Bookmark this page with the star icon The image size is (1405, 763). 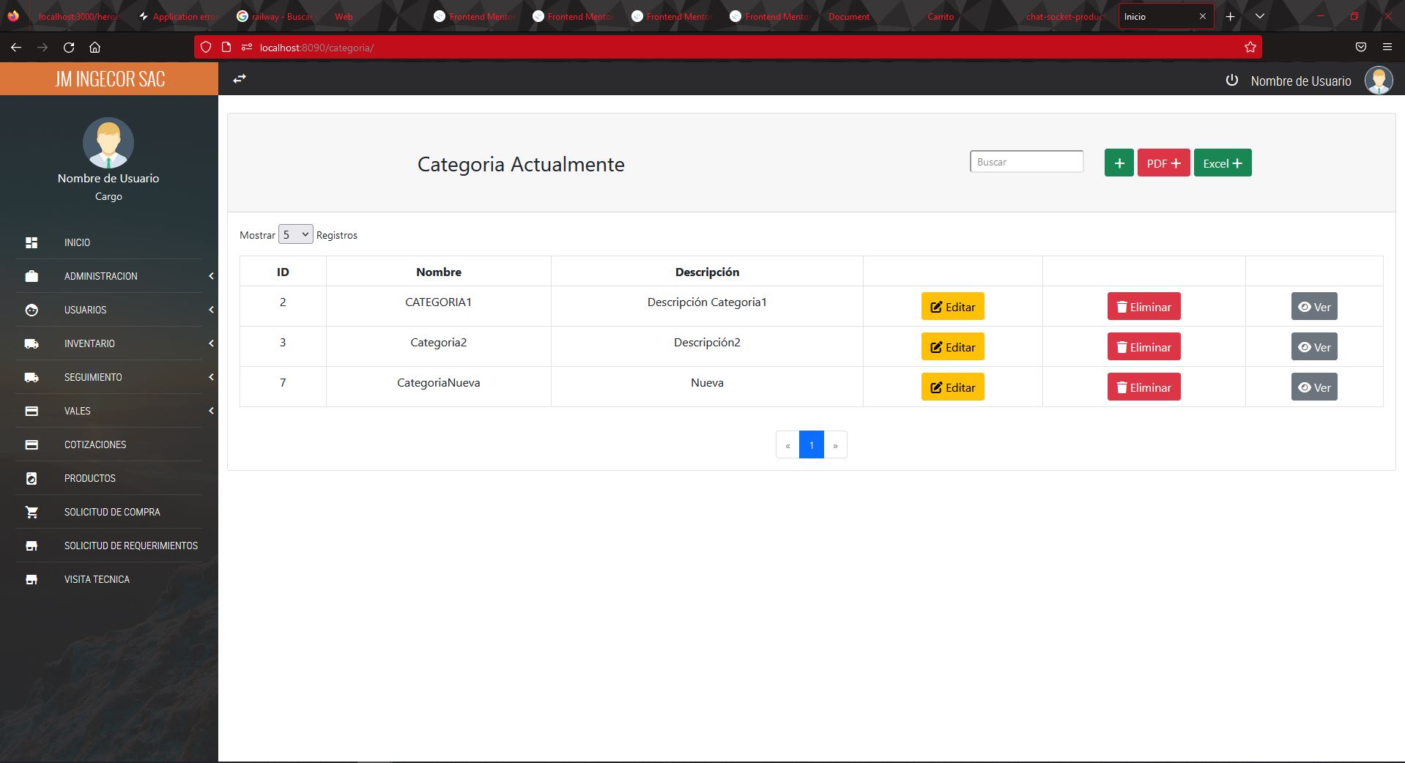click(1250, 47)
